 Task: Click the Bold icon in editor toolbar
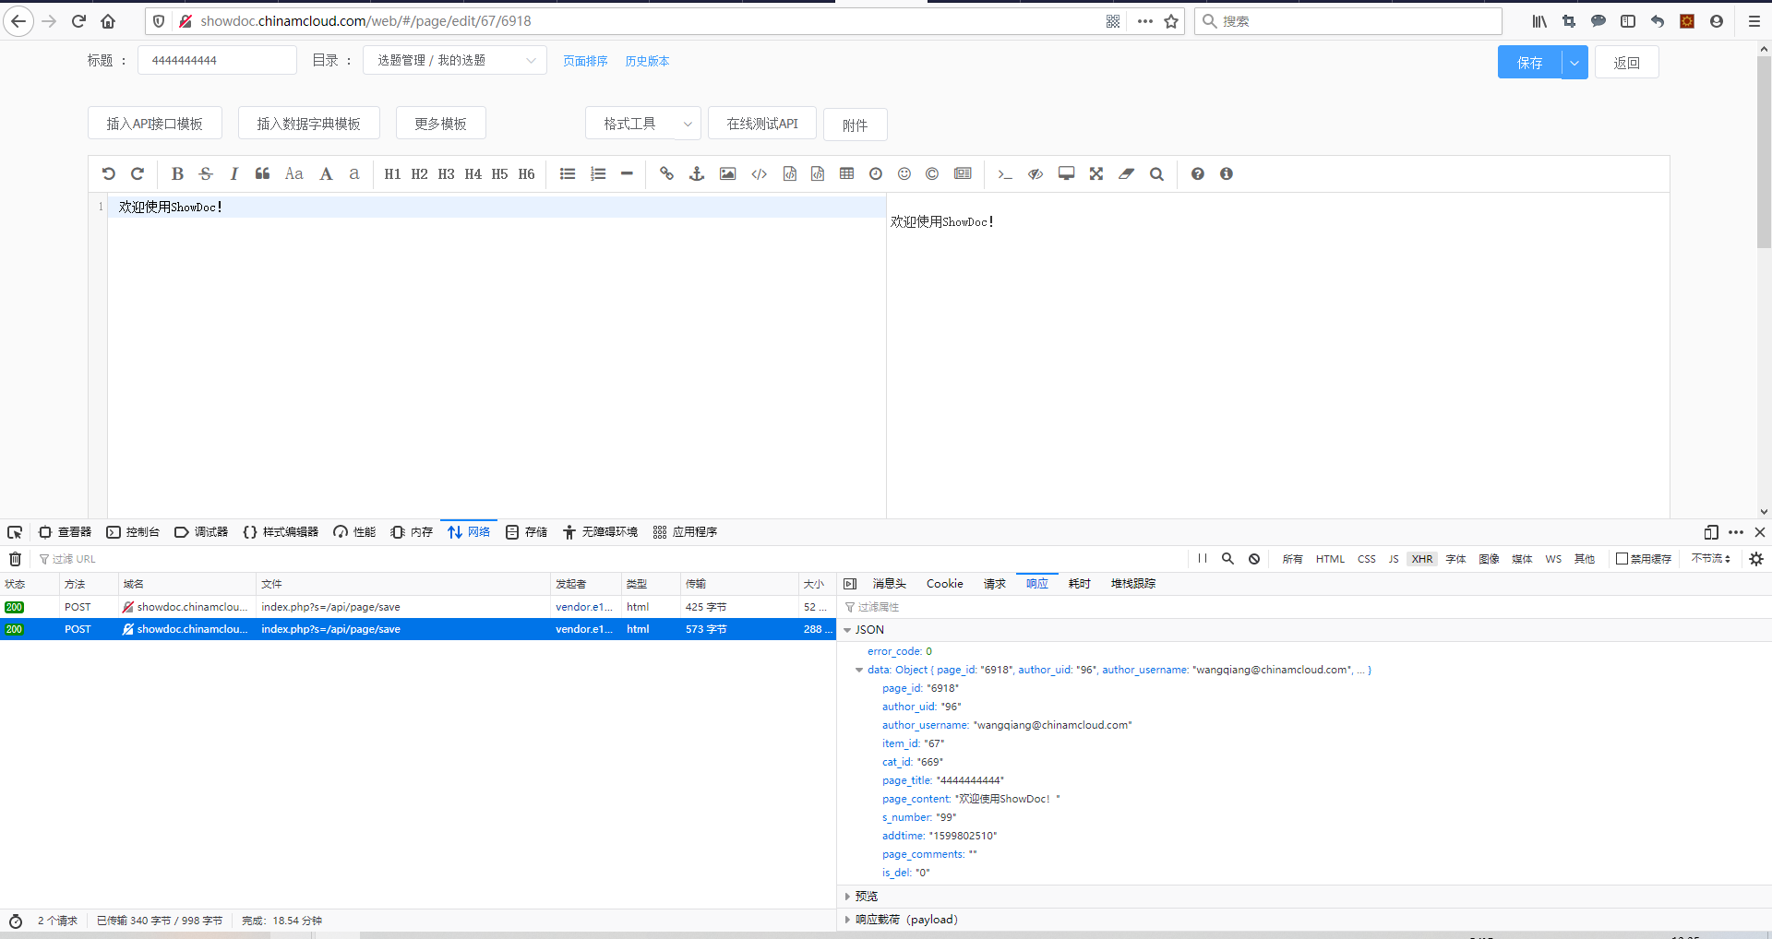[x=177, y=174]
